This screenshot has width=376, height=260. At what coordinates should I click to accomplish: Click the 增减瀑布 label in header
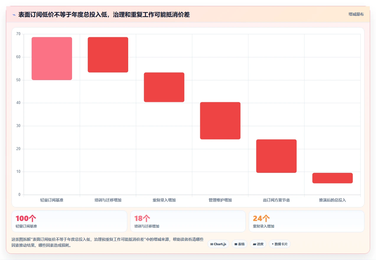(356, 14)
